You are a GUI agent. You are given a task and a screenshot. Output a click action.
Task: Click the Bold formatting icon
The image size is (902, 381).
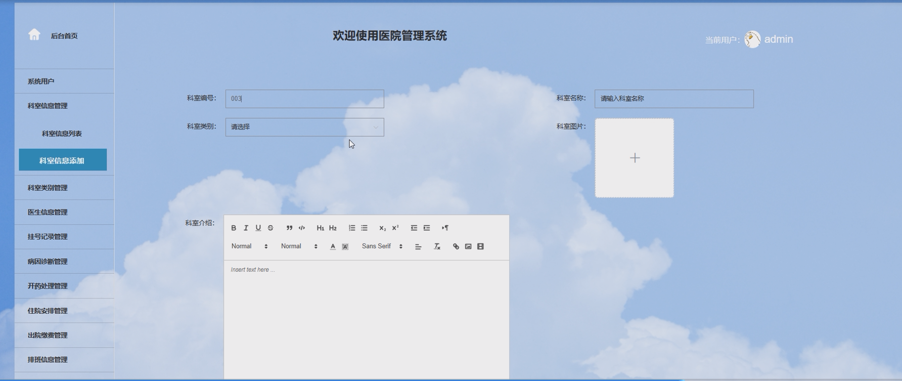pyautogui.click(x=234, y=228)
